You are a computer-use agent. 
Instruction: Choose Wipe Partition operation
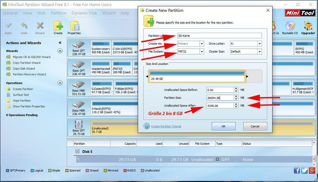point(22,101)
